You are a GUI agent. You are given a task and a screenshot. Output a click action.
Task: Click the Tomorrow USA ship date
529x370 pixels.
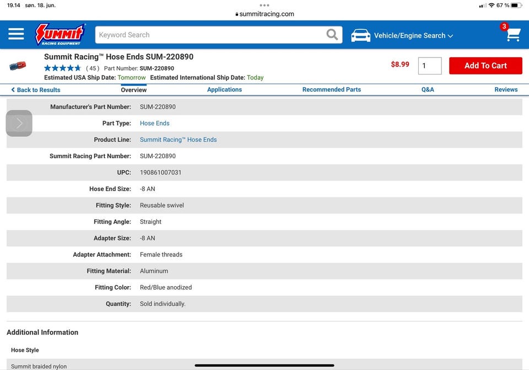(132, 77)
